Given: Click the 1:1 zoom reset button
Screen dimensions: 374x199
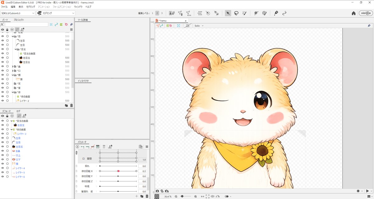Looking at the screenshot, I should click(203, 197).
